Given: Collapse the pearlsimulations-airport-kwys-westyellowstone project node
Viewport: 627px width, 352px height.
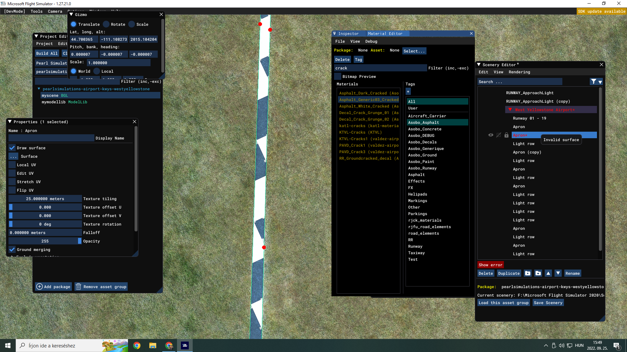Looking at the screenshot, I should click(39, 89).
